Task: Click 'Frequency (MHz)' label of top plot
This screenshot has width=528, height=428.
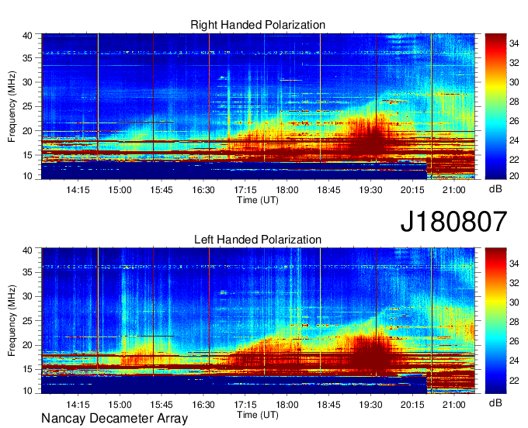Action: pos(12,106)
